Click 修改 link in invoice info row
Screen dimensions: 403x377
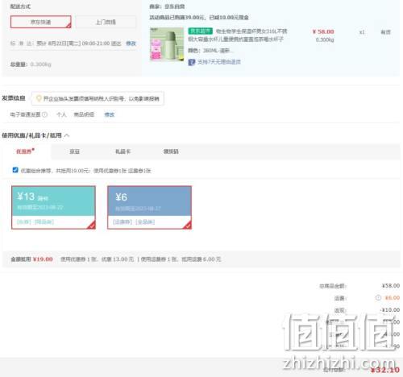(110, 114)
